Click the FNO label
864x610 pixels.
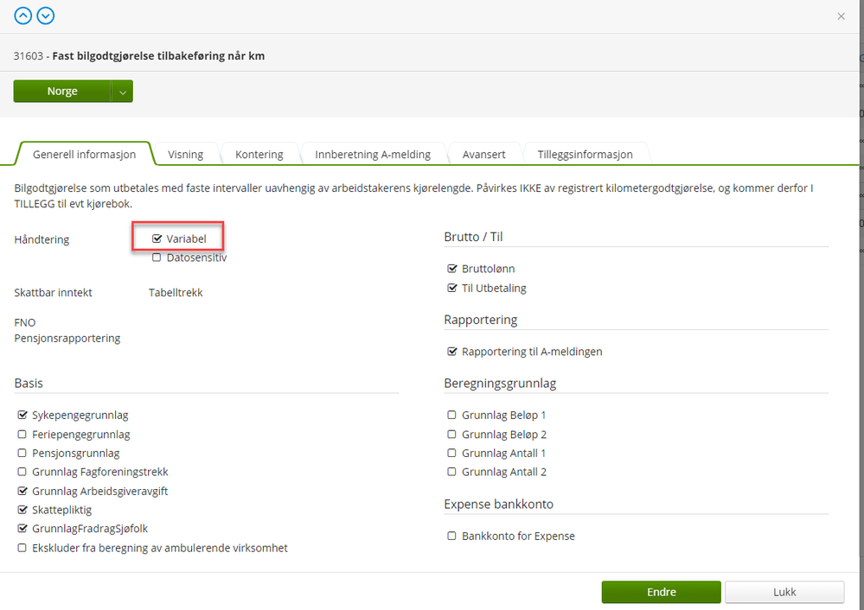click(x=25, y=322)
